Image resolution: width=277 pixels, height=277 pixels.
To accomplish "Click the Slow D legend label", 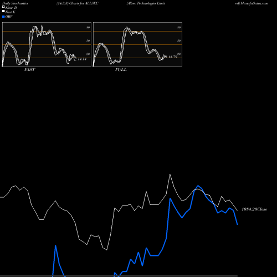I will click(11, 8).
